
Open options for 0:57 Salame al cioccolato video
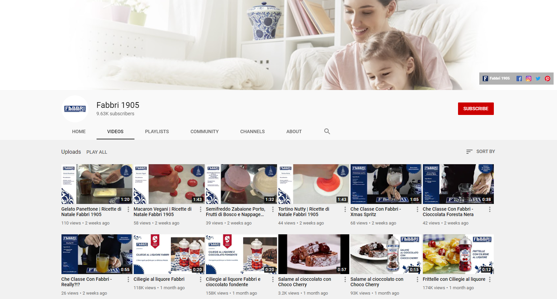345,279
